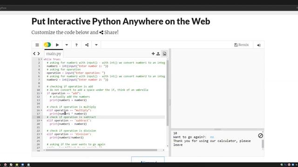Click the console scroll up arrow
The height and width of the screenshot is (167, 298).
tap(263, 132)
